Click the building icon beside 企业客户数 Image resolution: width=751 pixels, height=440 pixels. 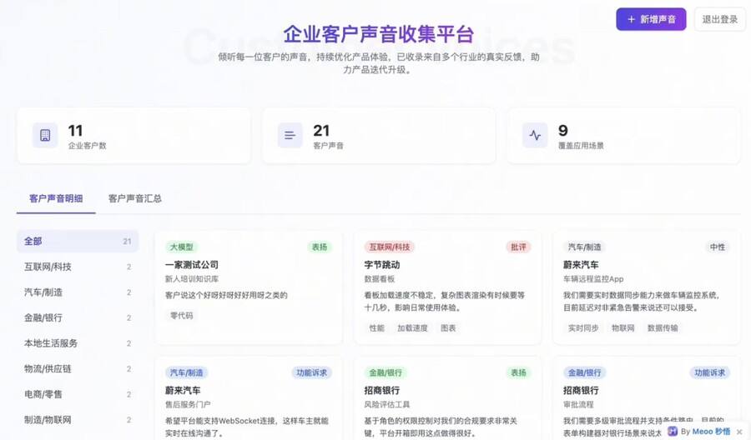(45, 135)
